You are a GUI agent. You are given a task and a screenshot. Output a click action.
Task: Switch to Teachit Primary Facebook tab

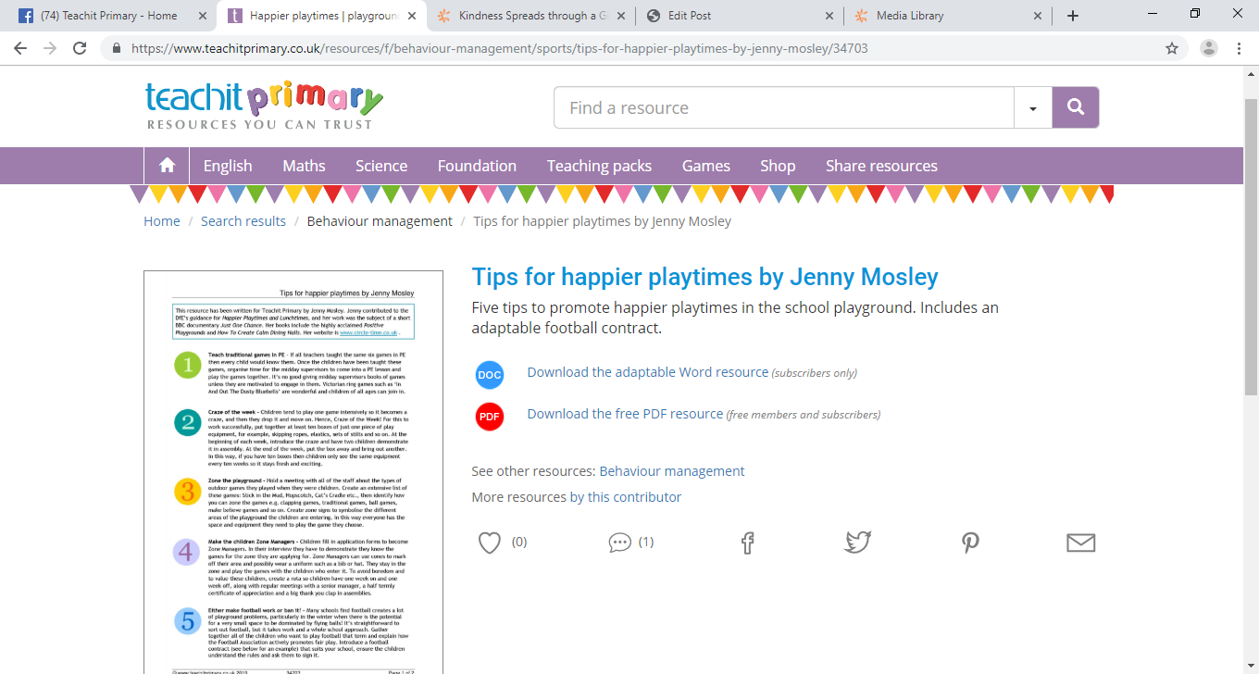pos(108,16)
